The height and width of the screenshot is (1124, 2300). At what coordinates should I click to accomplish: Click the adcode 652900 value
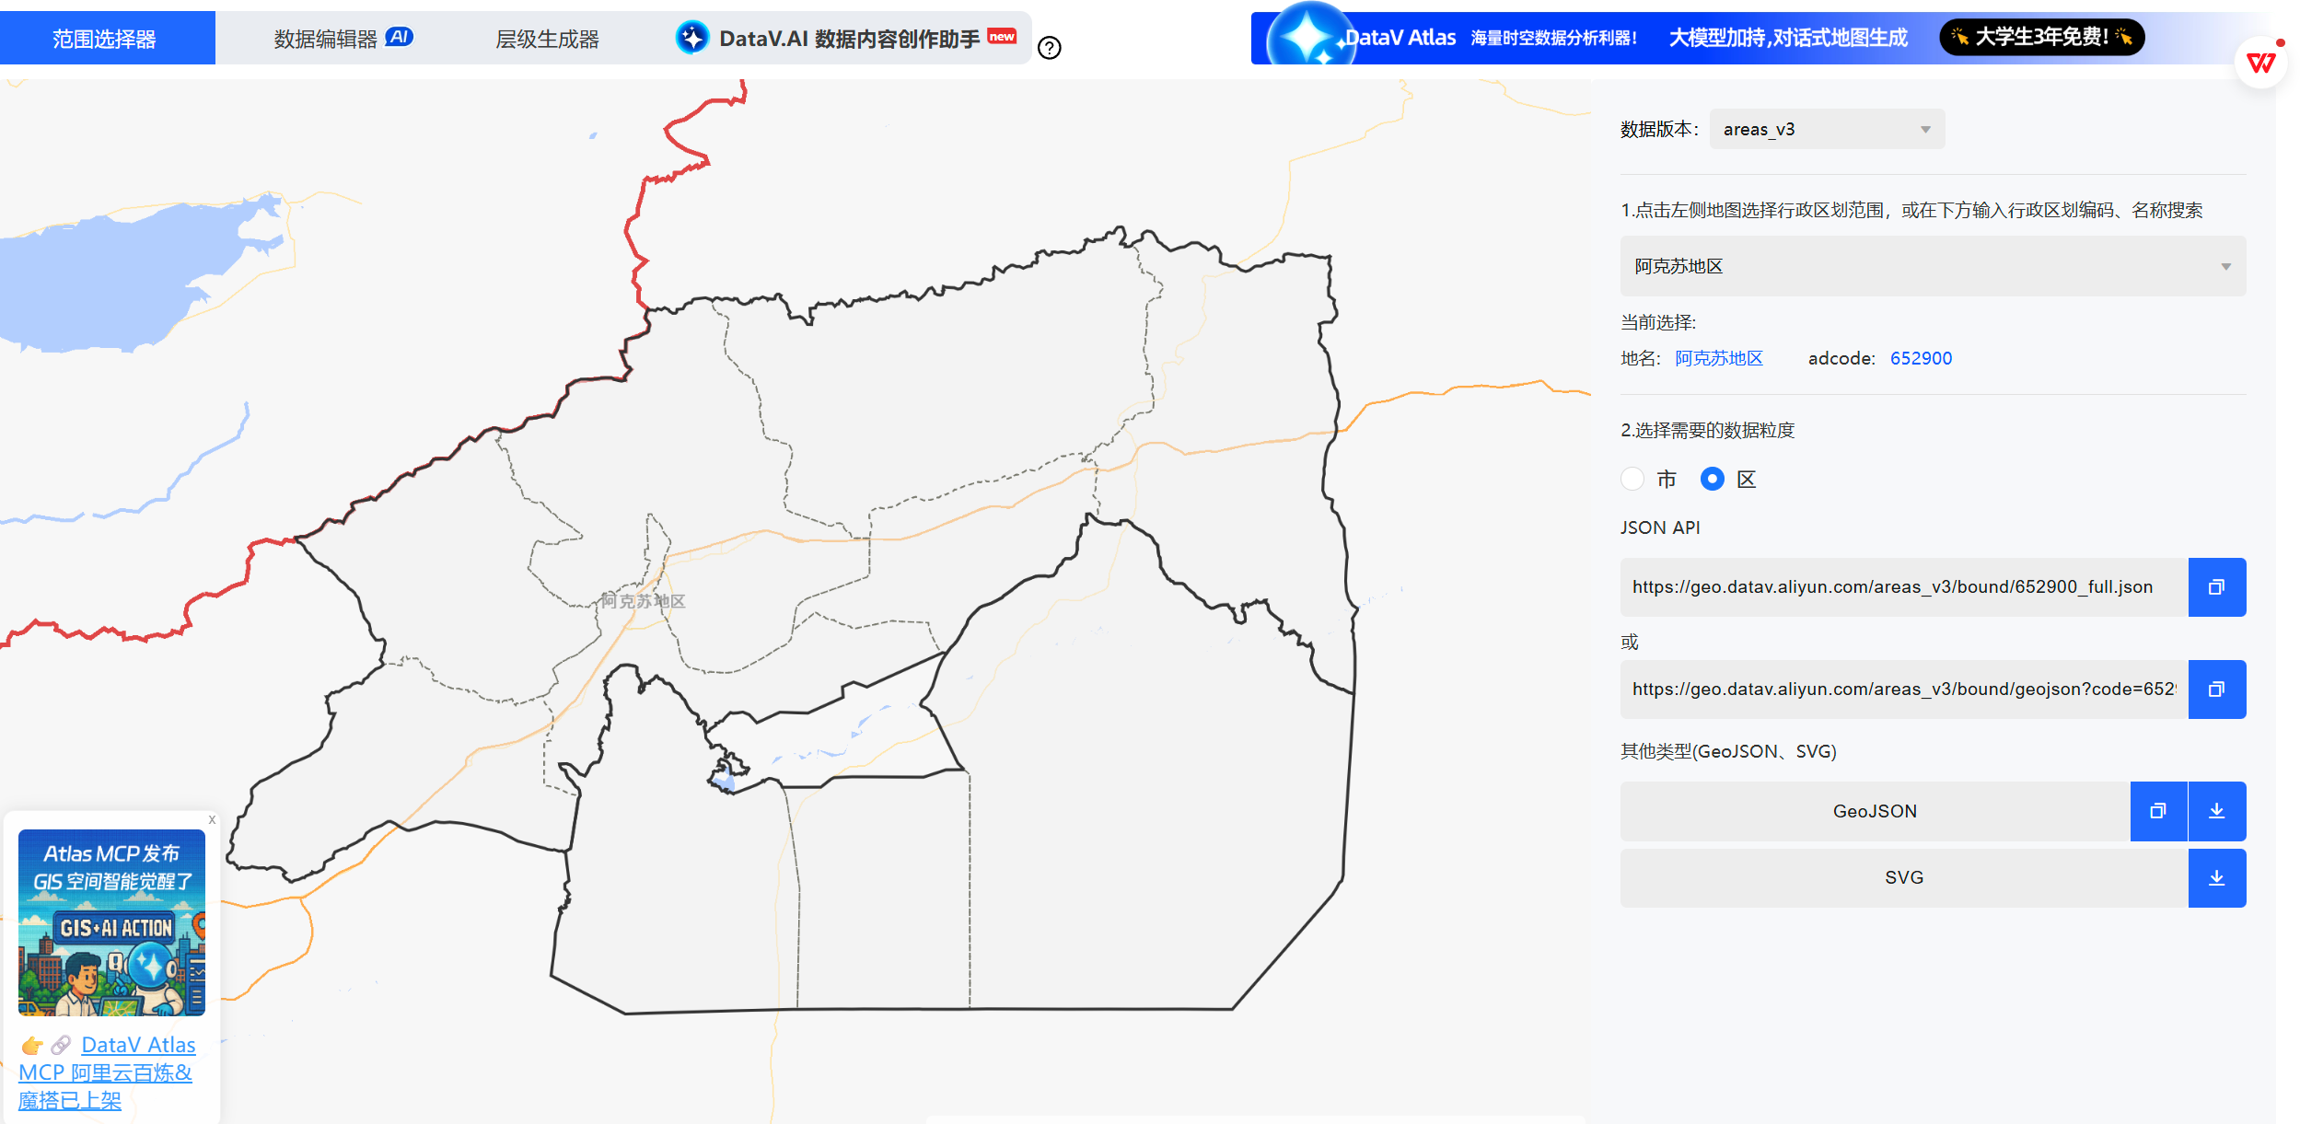(x=1921, y=358)
